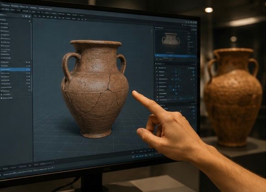Click the left list panel's vertical scrollbar
This screenshot has width=266, height=192.
point(31,58)
